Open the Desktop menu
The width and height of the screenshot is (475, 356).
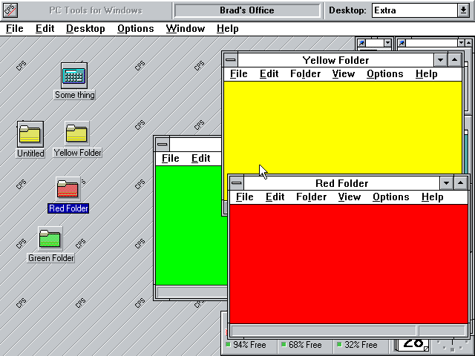tap(85, 28)
